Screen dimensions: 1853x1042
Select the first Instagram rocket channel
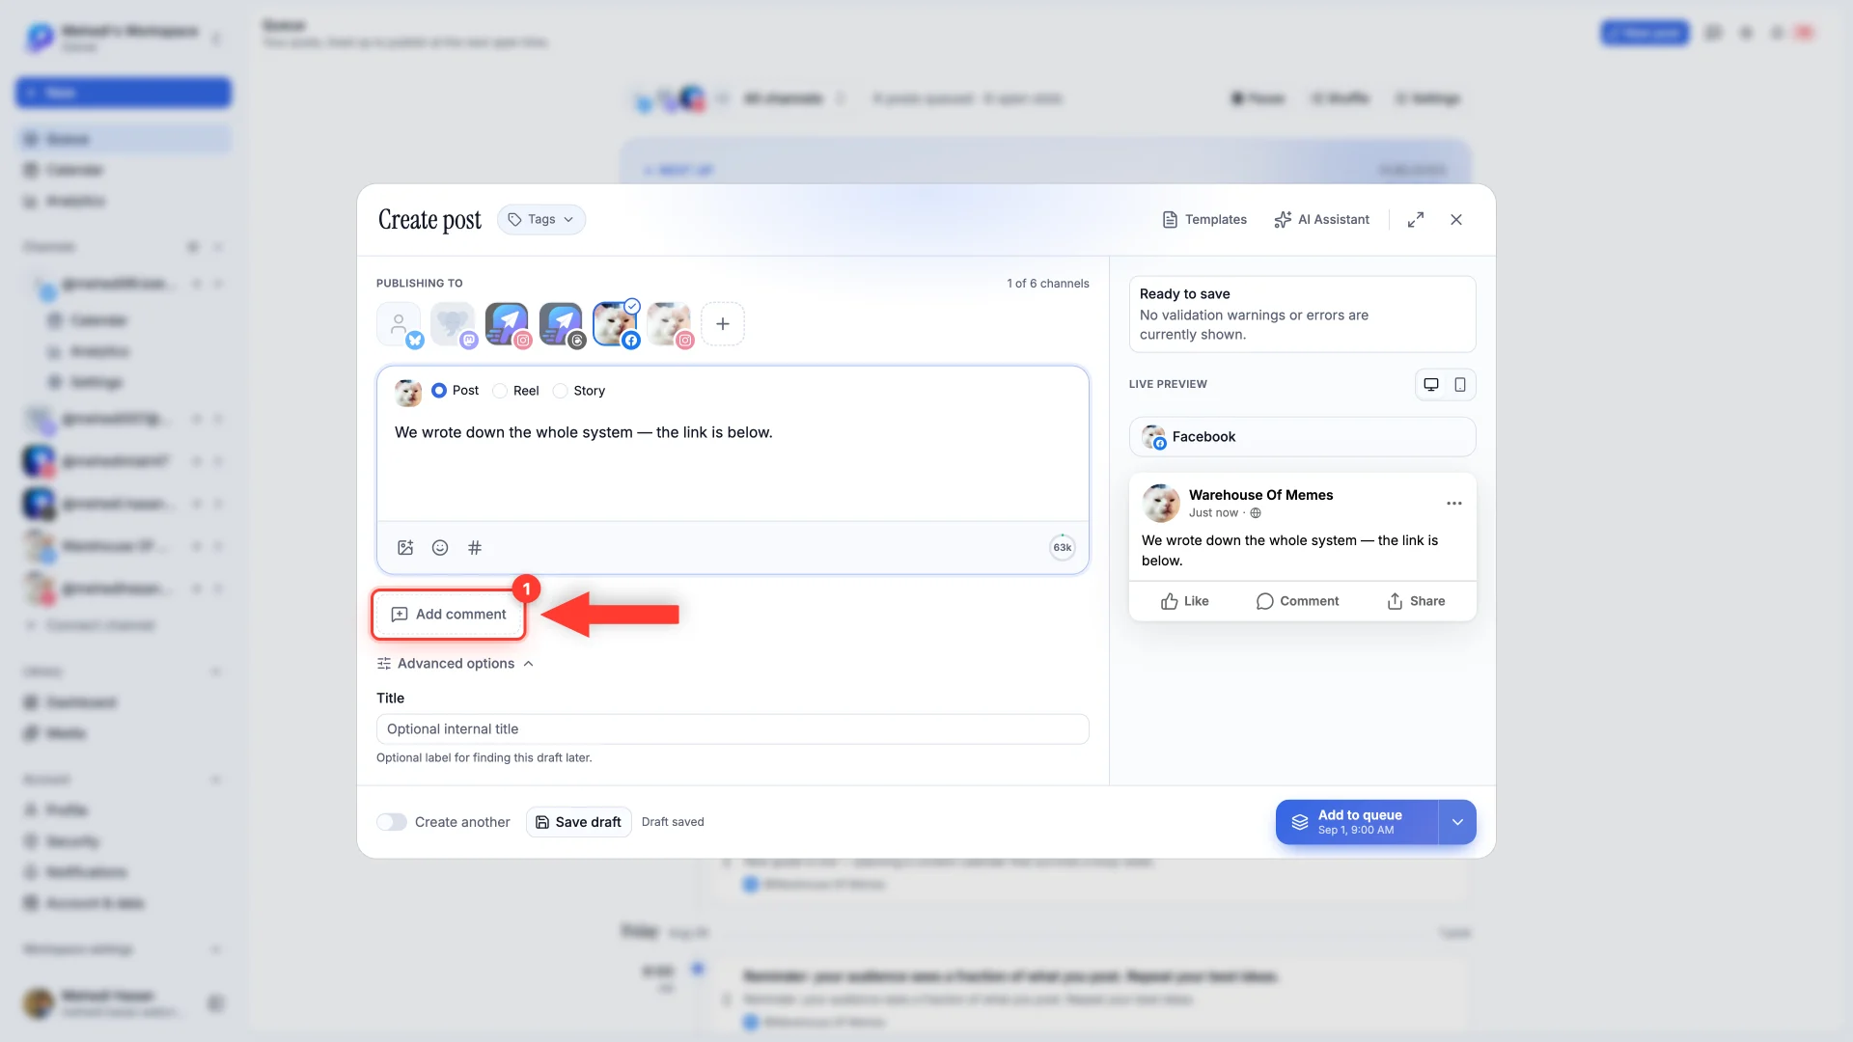click(507, 324)
